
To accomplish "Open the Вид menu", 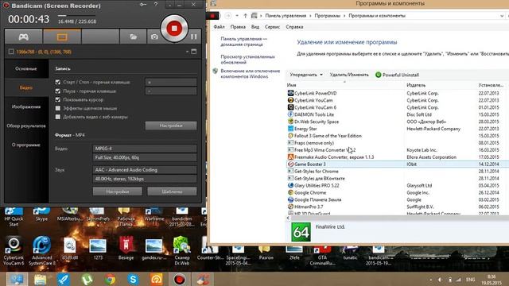I will [255, 27].
